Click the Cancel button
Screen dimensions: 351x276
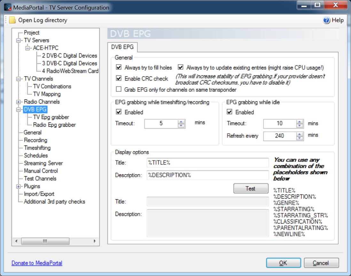(321, 263)
